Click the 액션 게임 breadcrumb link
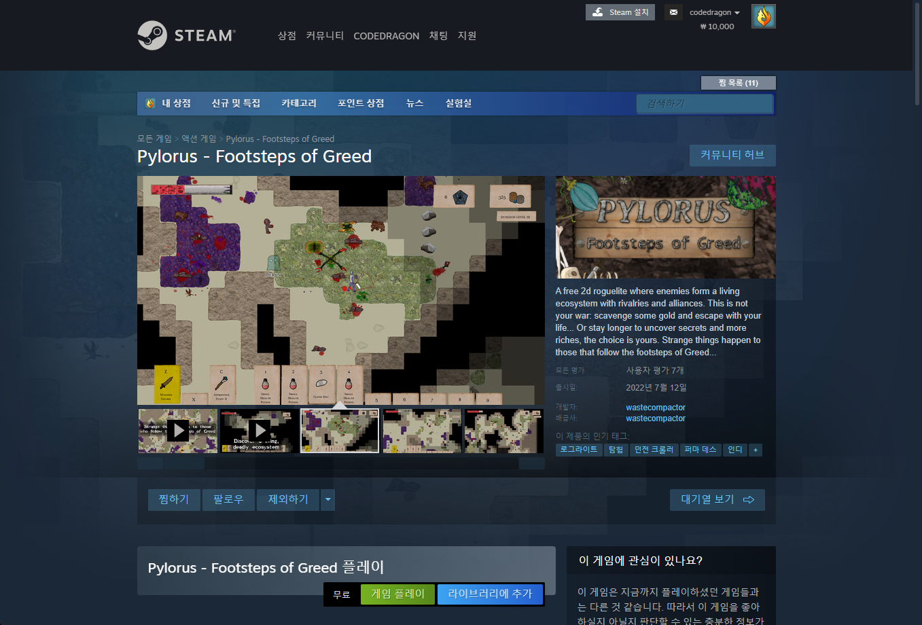Screen dimensions: 922x625 point(198,139)
